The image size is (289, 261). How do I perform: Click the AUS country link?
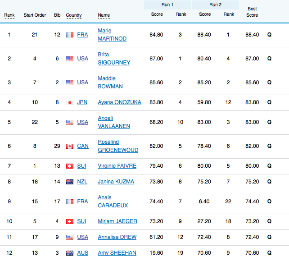coord(83,253)
